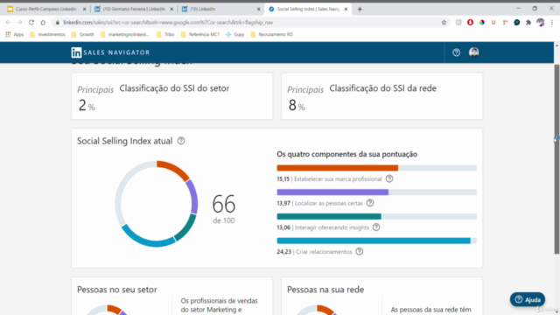Click the 15,15 brand score value

click(283, 178)
